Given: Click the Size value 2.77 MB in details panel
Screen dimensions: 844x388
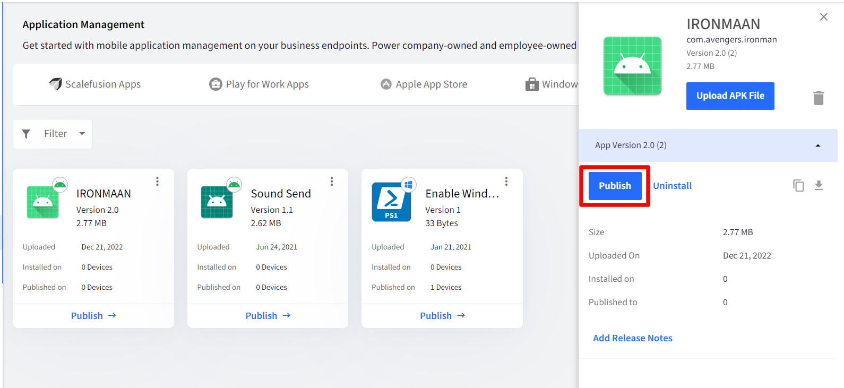Looking at the screenshot, I should (738, 232).
